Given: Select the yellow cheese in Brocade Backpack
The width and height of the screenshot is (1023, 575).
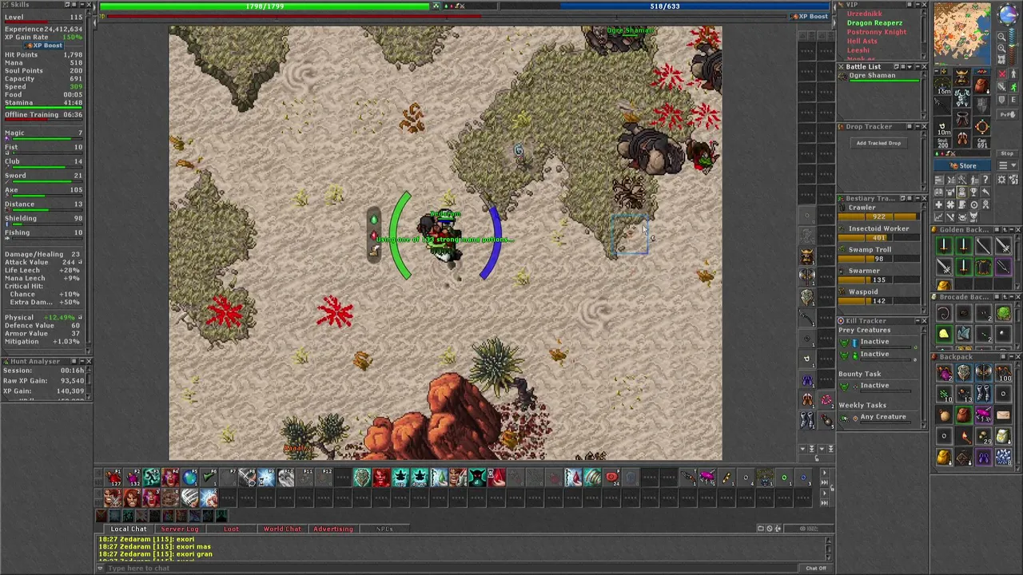Looking at the screenshot, I should [944, 333].
